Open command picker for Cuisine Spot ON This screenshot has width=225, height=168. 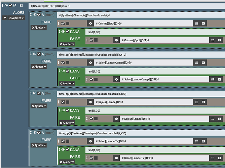pyautogui.click(x=203, y=24)
